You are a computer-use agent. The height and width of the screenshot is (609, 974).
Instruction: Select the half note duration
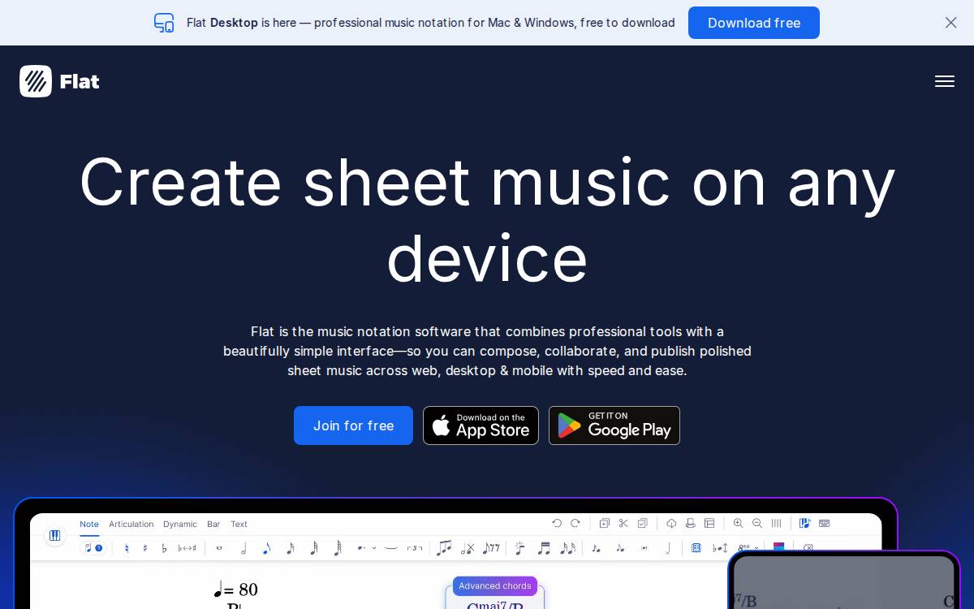click(243, 549)
